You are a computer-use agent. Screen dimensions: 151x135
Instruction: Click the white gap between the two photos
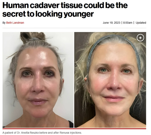[74, 80]
